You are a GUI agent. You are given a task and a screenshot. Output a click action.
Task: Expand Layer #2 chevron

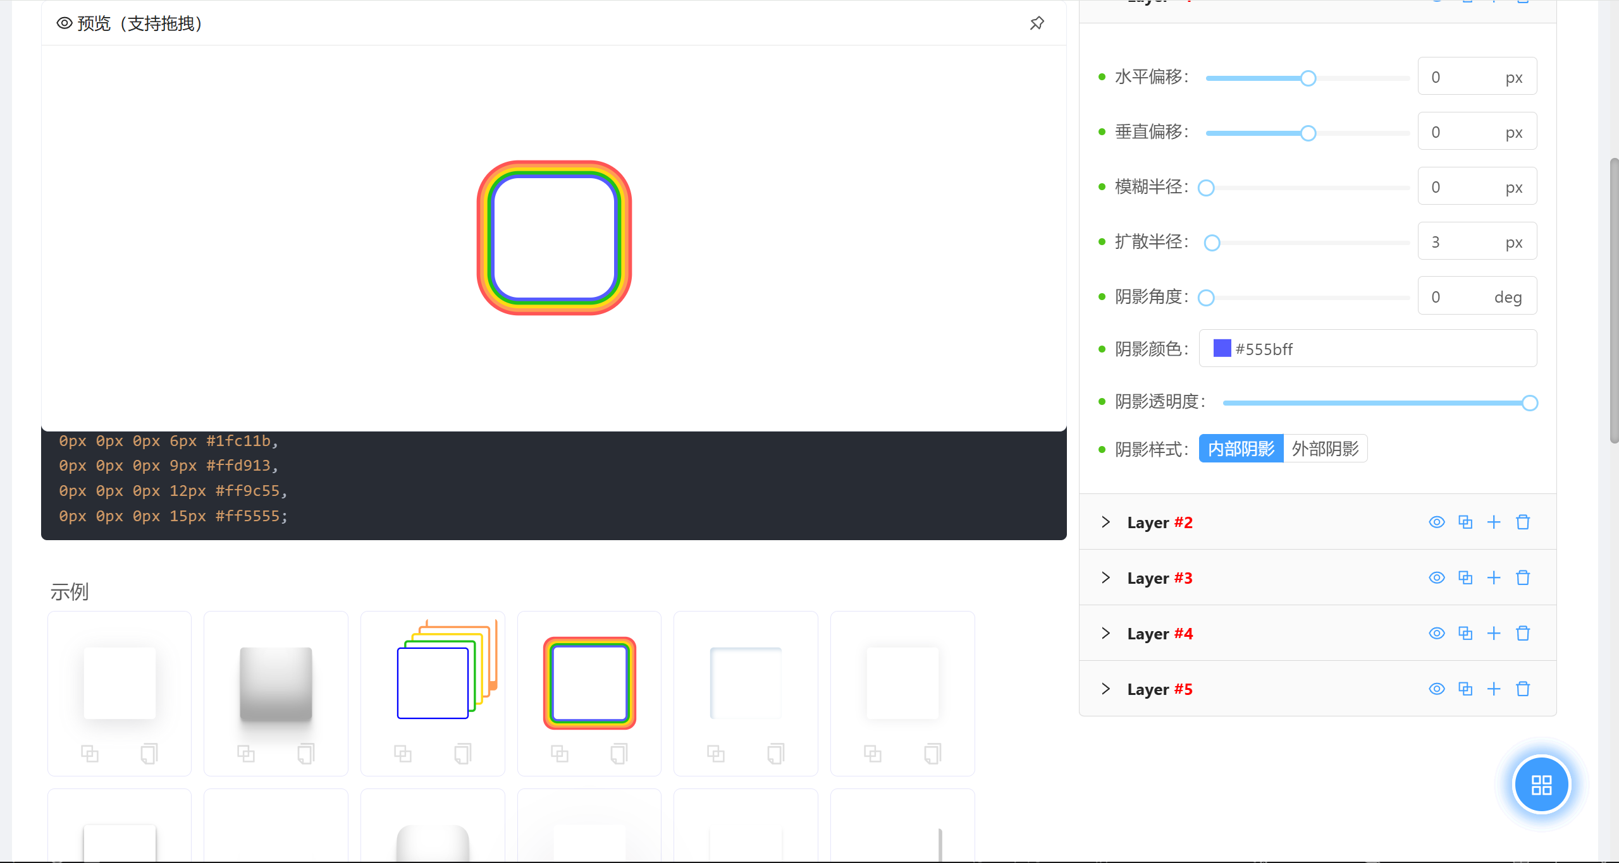coord(1105,522)
